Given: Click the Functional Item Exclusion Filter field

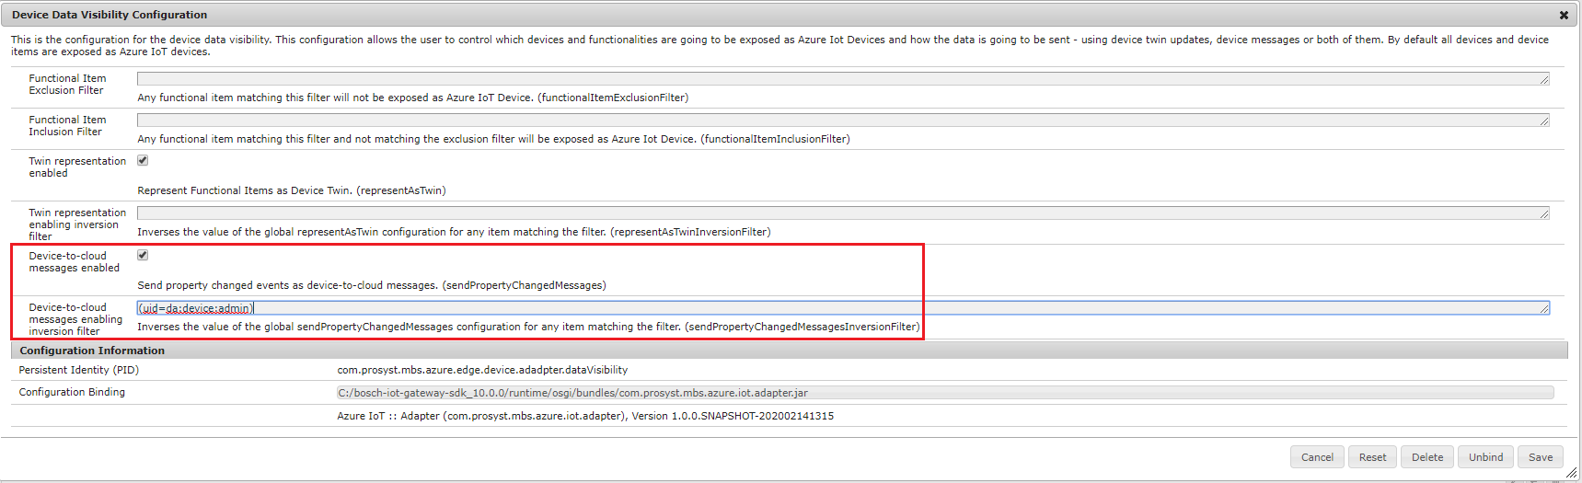Looking at the screenshot, I should tap(843, 79).
